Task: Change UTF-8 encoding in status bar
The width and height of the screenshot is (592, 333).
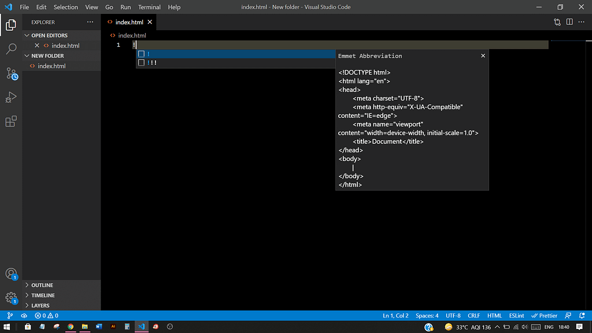Action: pyautogui.click(x=453, y=316)
